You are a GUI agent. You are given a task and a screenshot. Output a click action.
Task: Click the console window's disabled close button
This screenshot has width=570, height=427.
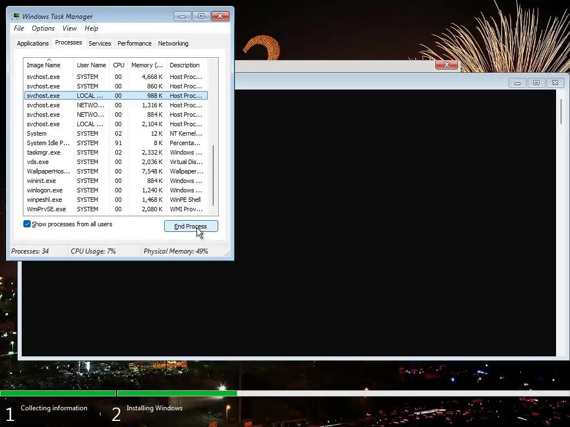pyautogui.click(x=555, y=83)
